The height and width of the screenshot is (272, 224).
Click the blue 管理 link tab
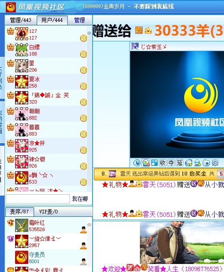(x=80, y=20)
